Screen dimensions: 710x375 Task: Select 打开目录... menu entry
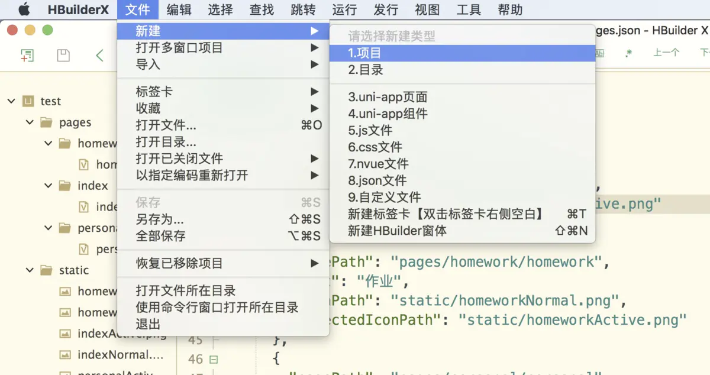point(223,142)
